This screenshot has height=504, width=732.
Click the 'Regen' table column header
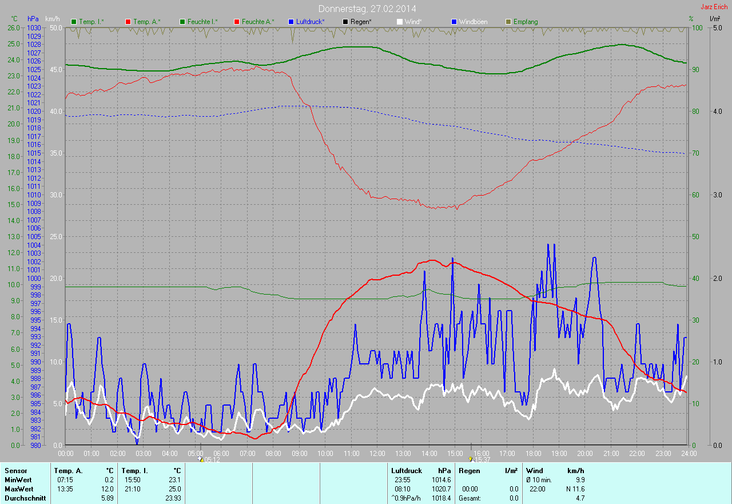click(x=469, y=470)
